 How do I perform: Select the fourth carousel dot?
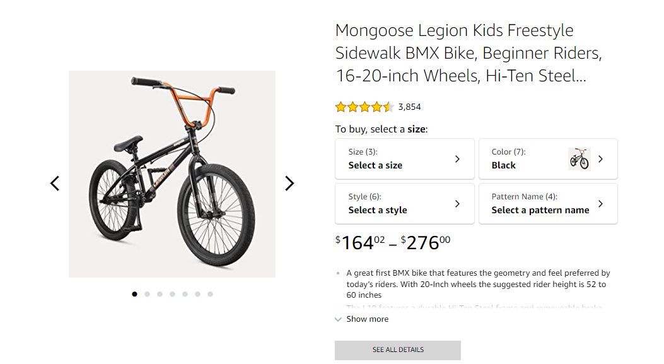coord(172,294)
